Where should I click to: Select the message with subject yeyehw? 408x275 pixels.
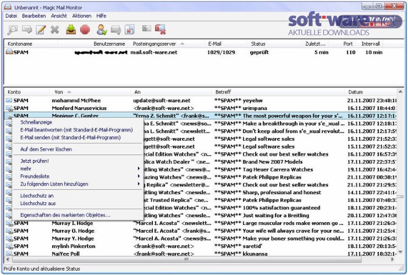[200, 101]
